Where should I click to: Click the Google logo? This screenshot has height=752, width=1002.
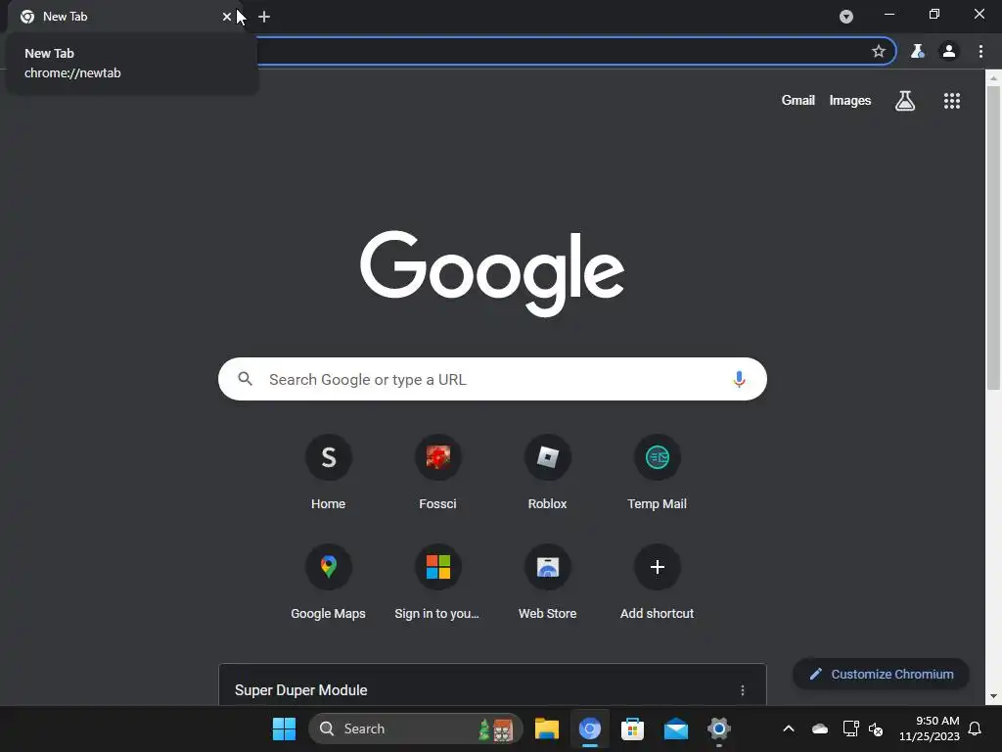point(492,273)
